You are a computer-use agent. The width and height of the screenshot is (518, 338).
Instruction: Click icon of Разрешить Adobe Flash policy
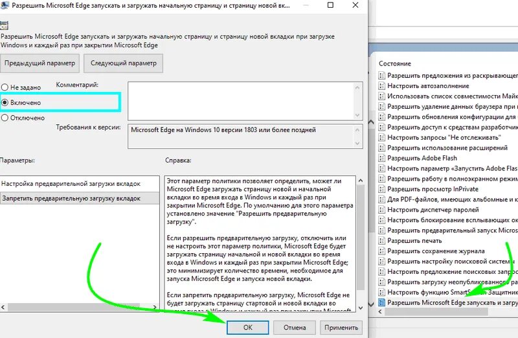pos(381,158)
